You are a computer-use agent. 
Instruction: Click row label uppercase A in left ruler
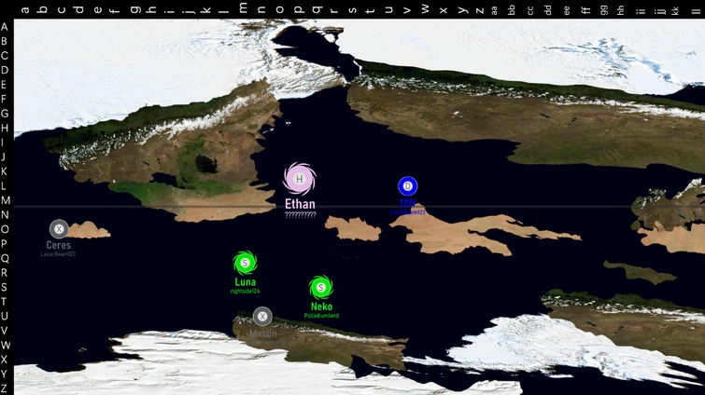pos(5,27)
